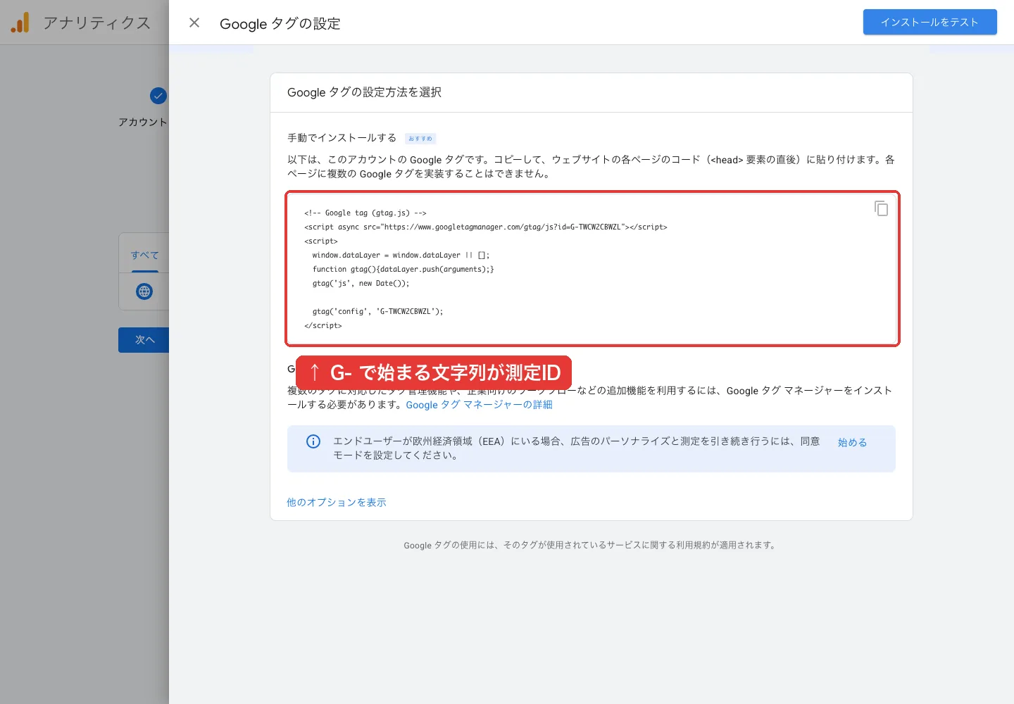Screen dimensions: 1014x704
Task: Click the function gtag() code line
Action: pos(403,269)
